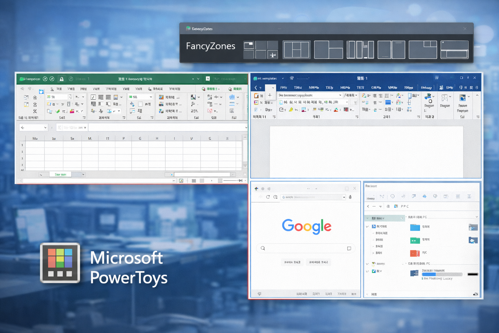Image resolution: width=499 pixels, height=333 pixels.
Task: Click the plus button in Word ribbon
Action: pyautogui.click(x=270, y=95)
